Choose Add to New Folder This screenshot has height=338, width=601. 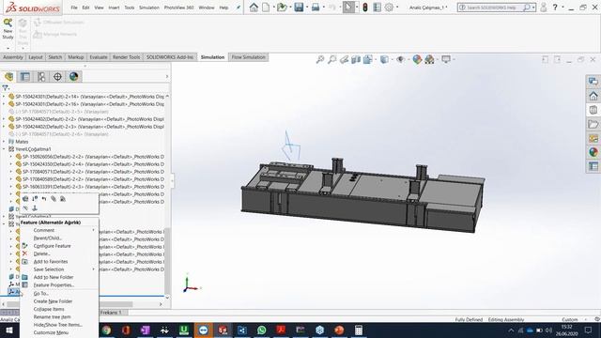[54, 277]
